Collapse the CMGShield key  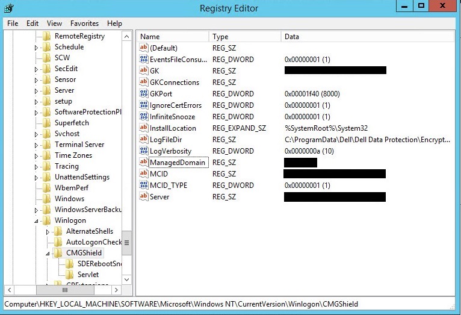point(48,254)
